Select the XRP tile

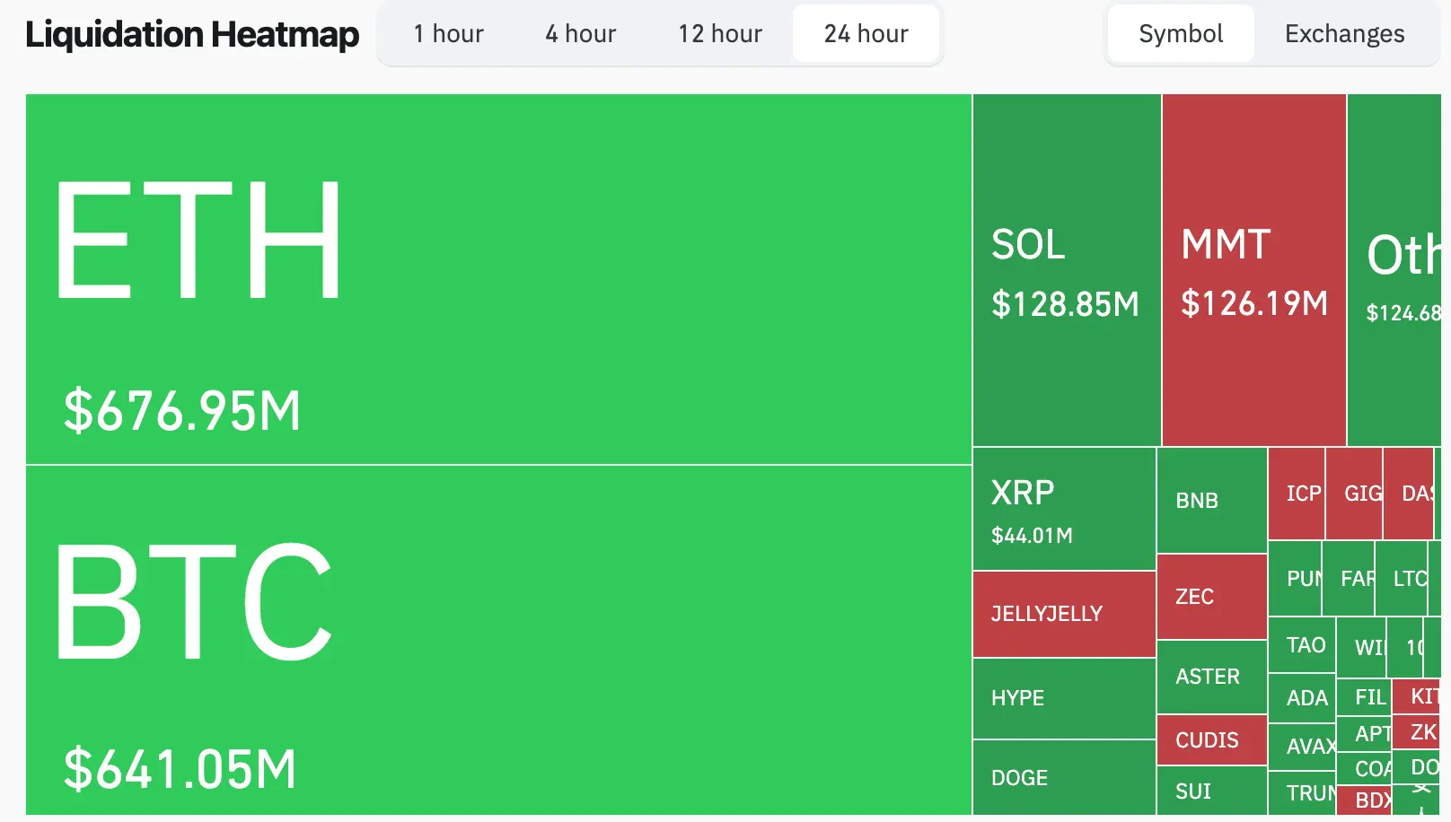pos(1064,507)
